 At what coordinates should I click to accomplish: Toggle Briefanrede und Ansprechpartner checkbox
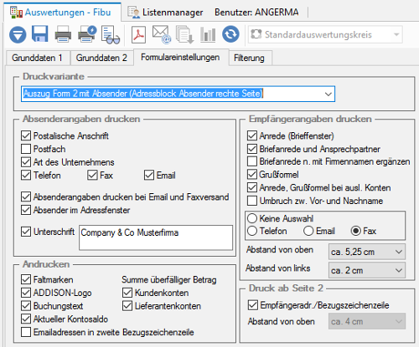pos(252,149)
